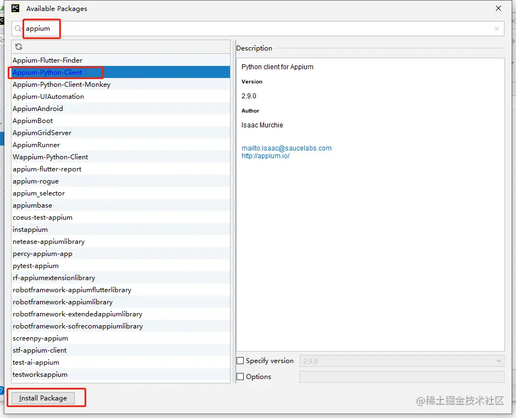Click the Options text field
516x418 pixels.
(x=402, y=376)
